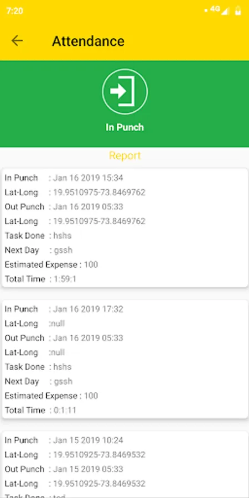This screenshot has height=498, width=249.
Task: Tap the Attendance title
Action: [88, 41]
